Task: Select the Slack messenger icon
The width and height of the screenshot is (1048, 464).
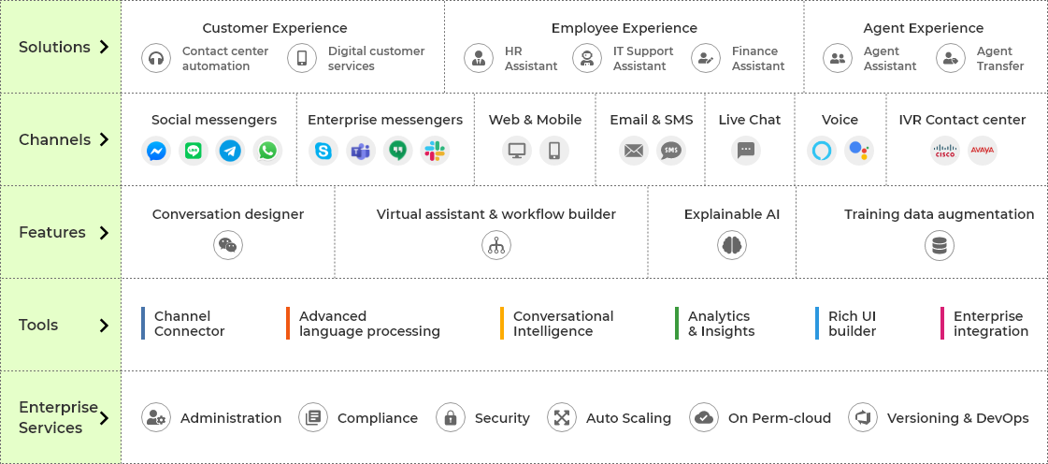Action: 435,151
